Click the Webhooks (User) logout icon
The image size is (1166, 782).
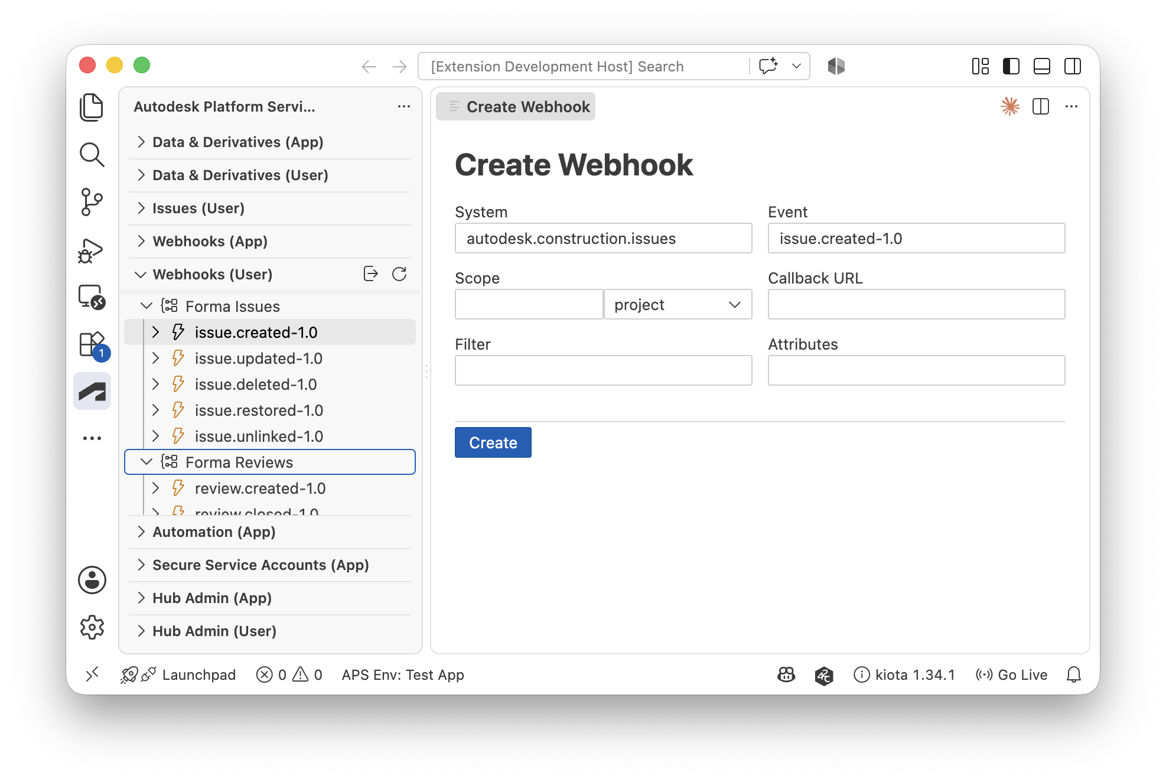(370, 274)
